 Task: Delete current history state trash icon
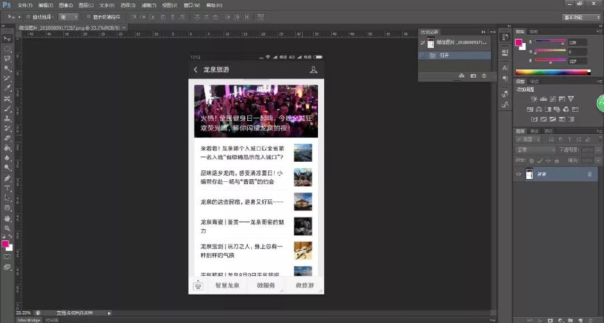[x=484, y=76]
